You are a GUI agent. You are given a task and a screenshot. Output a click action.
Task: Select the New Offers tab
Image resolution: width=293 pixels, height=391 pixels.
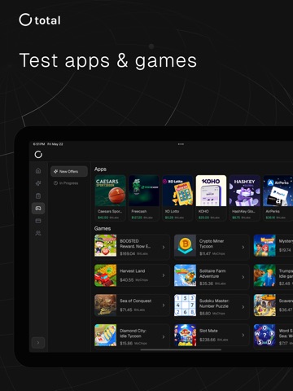coord(69,171)
